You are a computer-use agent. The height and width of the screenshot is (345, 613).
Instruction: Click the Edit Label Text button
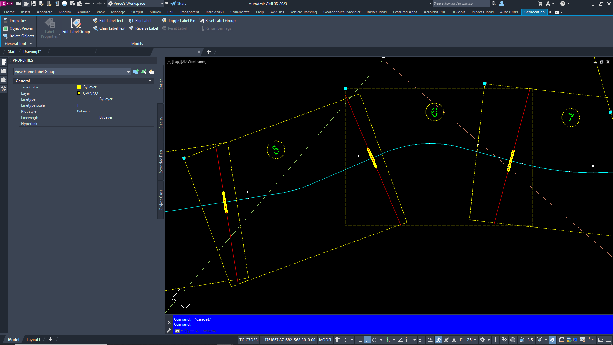pos(108,20)
